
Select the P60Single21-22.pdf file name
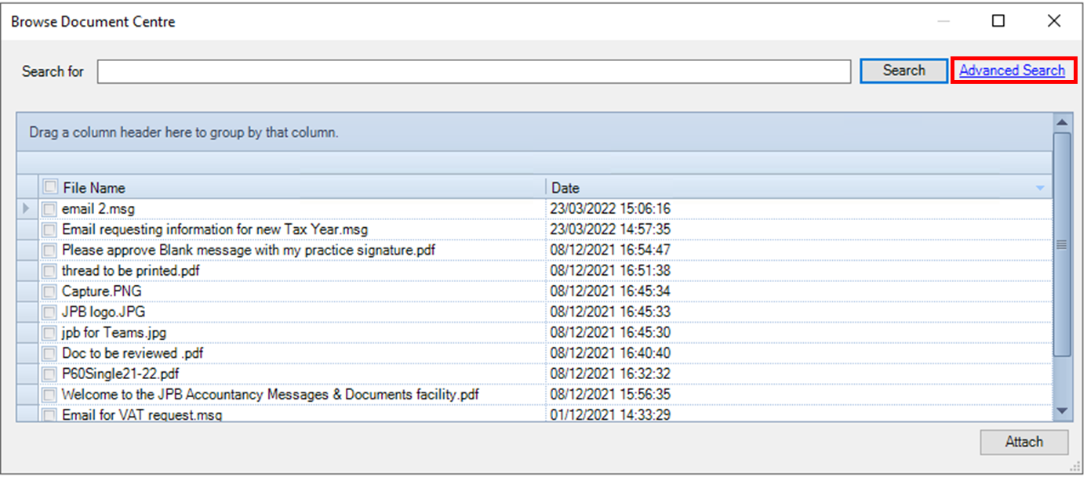tap(121, 374)
